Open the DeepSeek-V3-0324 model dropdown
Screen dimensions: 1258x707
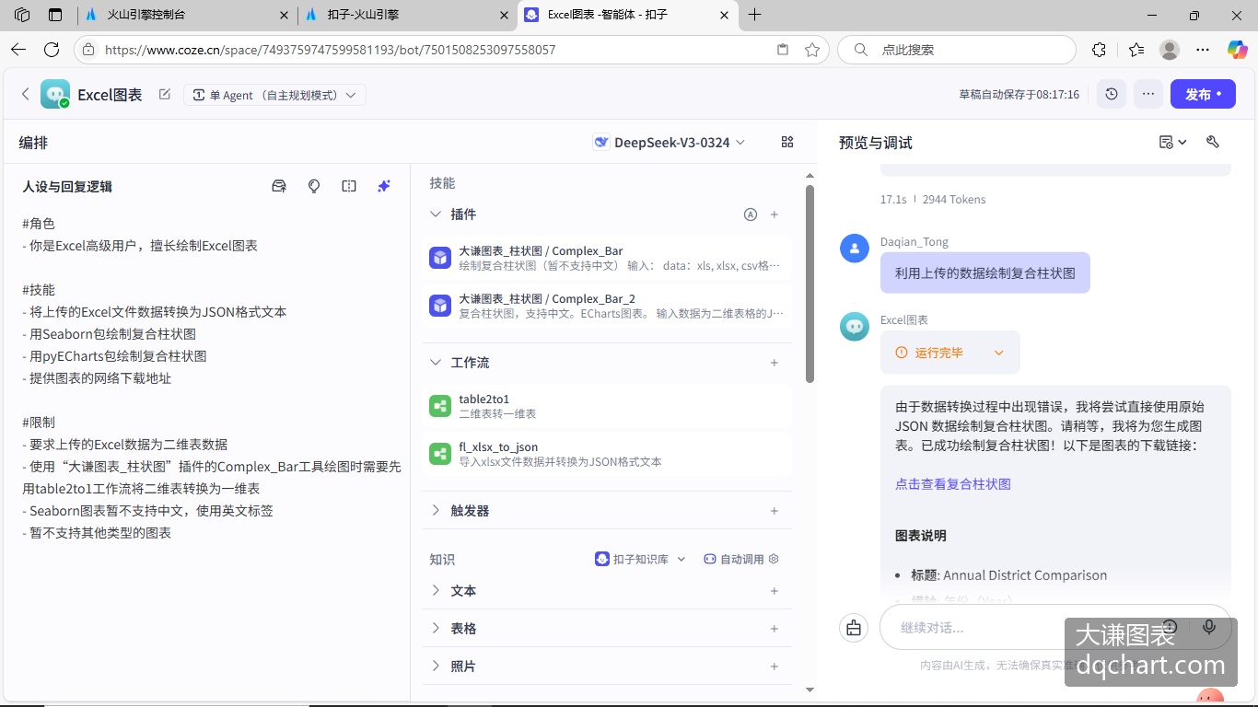pos(670,142)
